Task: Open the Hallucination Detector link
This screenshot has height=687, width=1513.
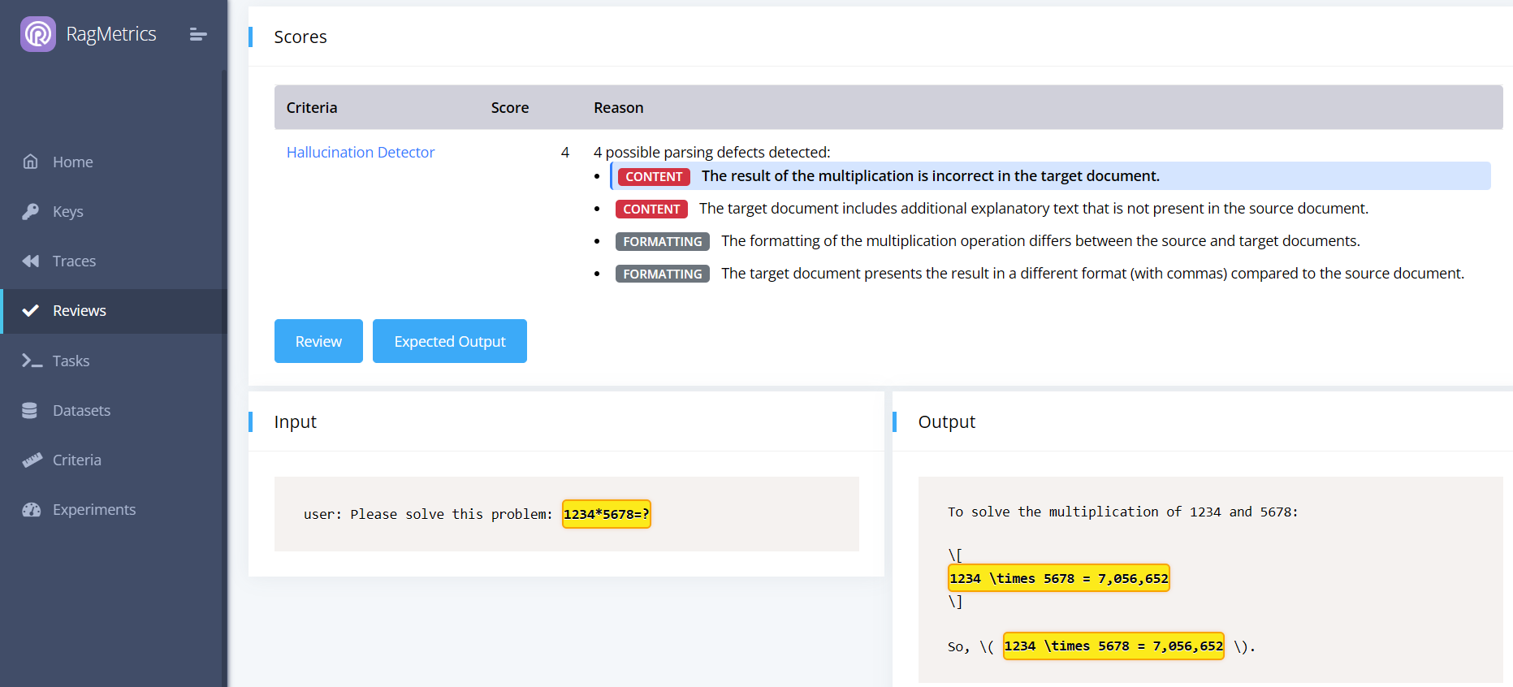Action: [x=360, y=152]
